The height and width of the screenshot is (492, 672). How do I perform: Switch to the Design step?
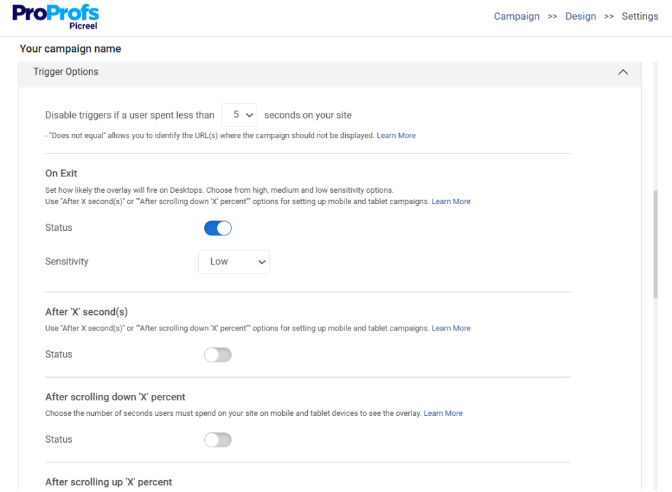point(580,16)
